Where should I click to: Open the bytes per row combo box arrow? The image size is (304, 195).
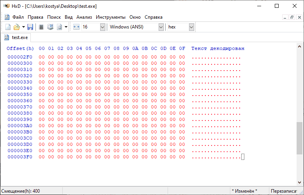103,27
